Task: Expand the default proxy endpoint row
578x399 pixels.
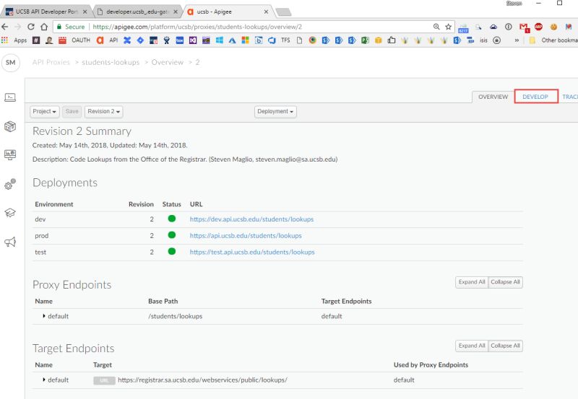Action: click(44, 316)
